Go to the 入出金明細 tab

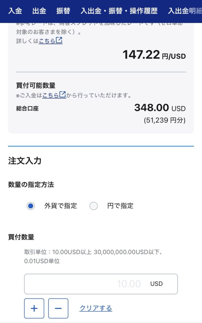click(185, 11)
